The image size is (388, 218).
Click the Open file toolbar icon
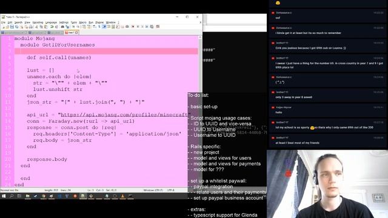tap(7, 27)
